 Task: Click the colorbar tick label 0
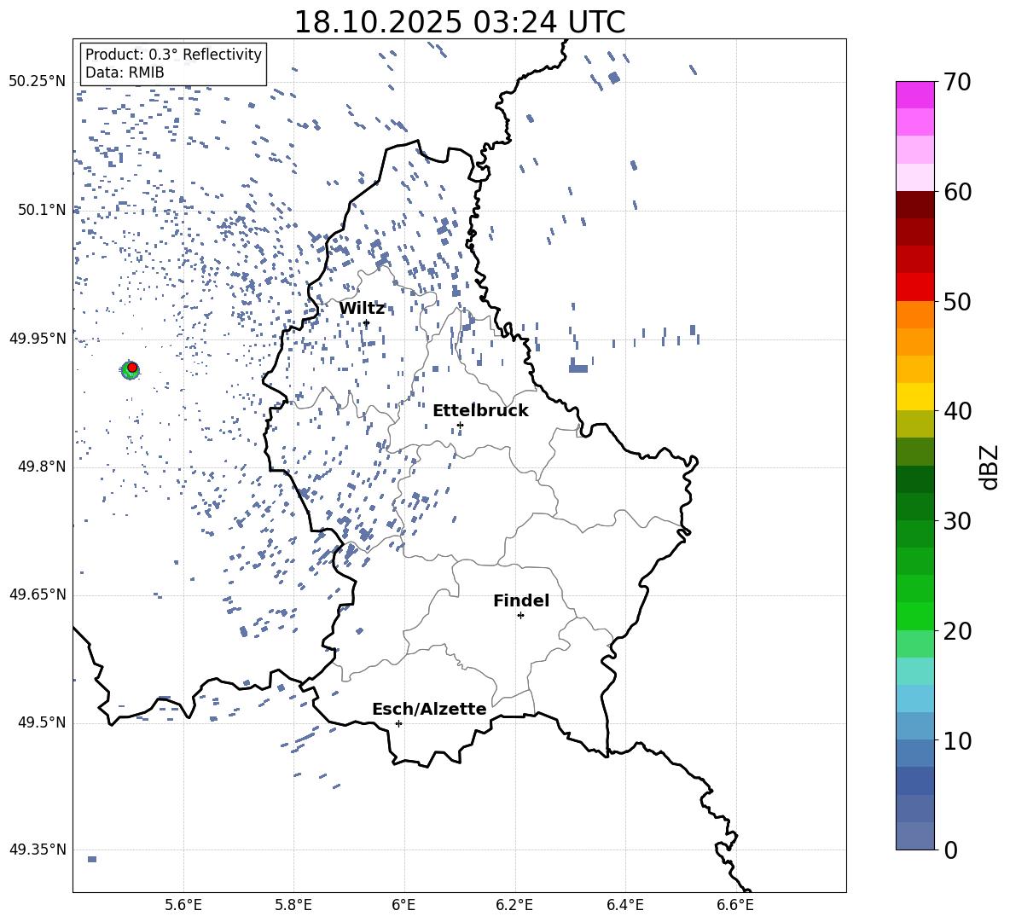click(950, 850)
